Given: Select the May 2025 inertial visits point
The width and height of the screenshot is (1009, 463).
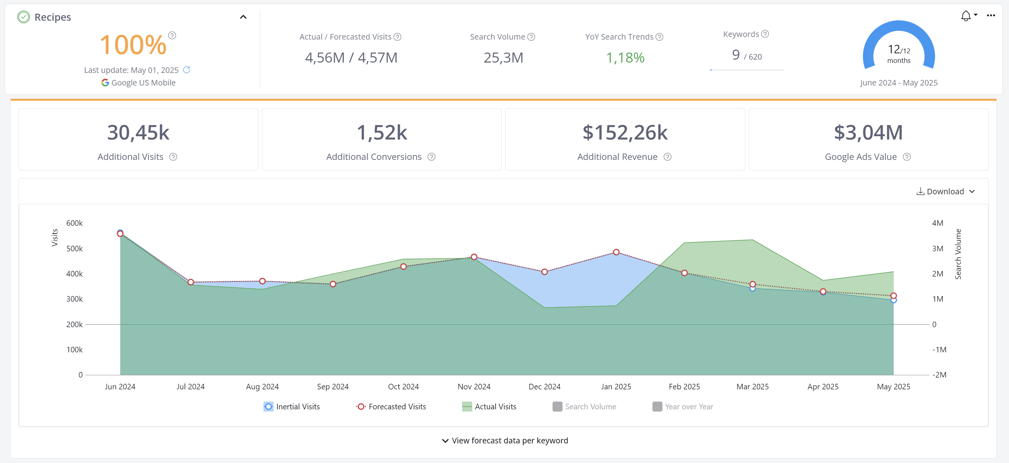Looking at the screenshot, I should pos(893,300).
